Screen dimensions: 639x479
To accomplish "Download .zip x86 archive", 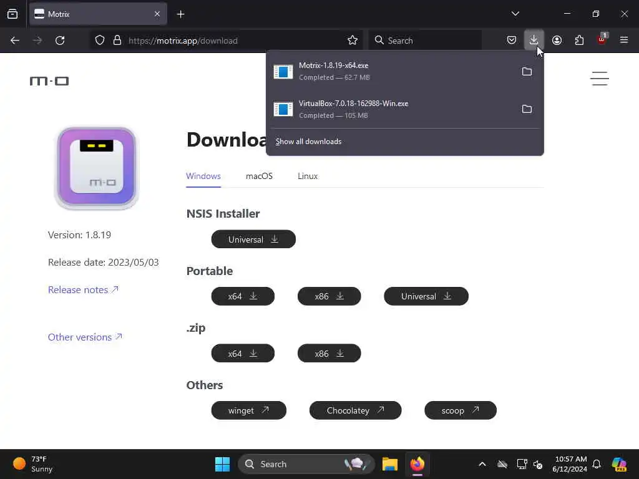I will [329, 353].
